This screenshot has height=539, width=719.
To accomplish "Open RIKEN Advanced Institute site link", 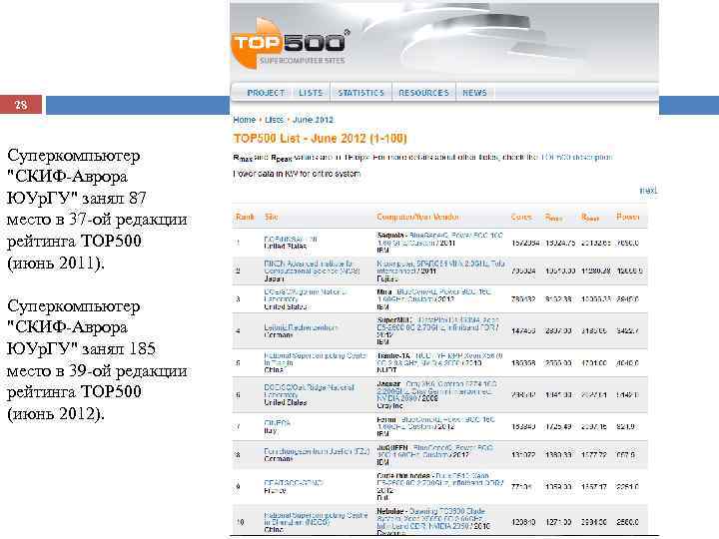I will [312, 268].
